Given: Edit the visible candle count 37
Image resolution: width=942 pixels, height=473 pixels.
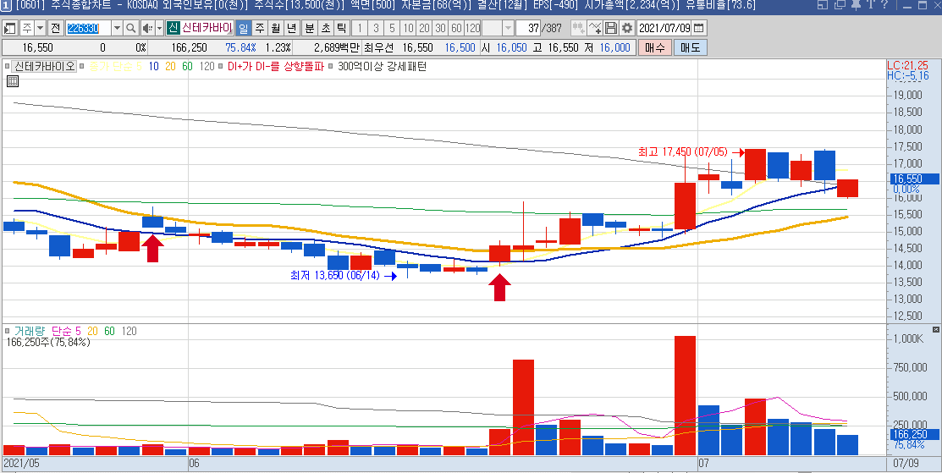Looking at the screenshot, I should (529, 28).
